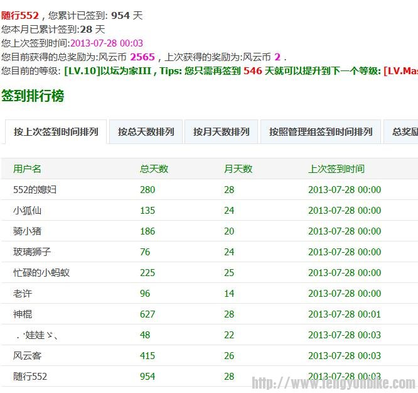Viewport: 418px width, 393px height.
Task: Open the 风云客 user profile
Action: pyautogui.click(x=28, y=355)
